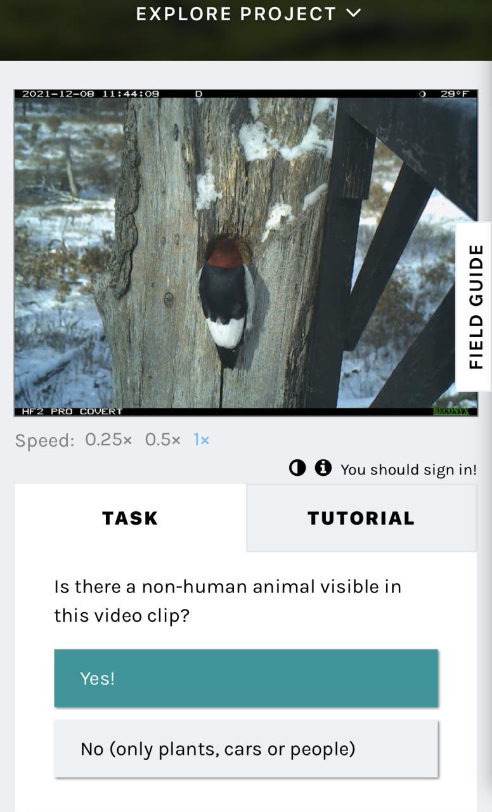
Task: Click the You should sign in! message
Action: click(x=408, y=469)
